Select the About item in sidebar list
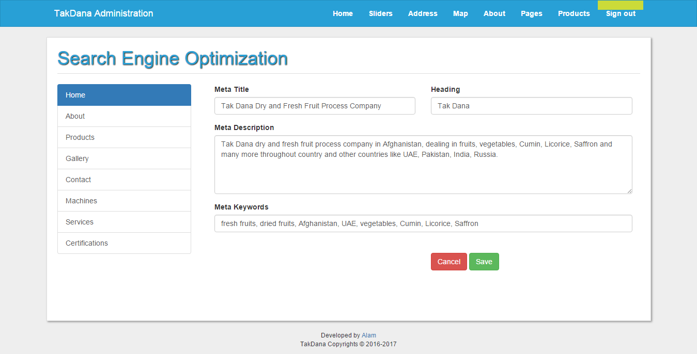Viewport: 697px width, 354px height. click(x=124, y=116)
